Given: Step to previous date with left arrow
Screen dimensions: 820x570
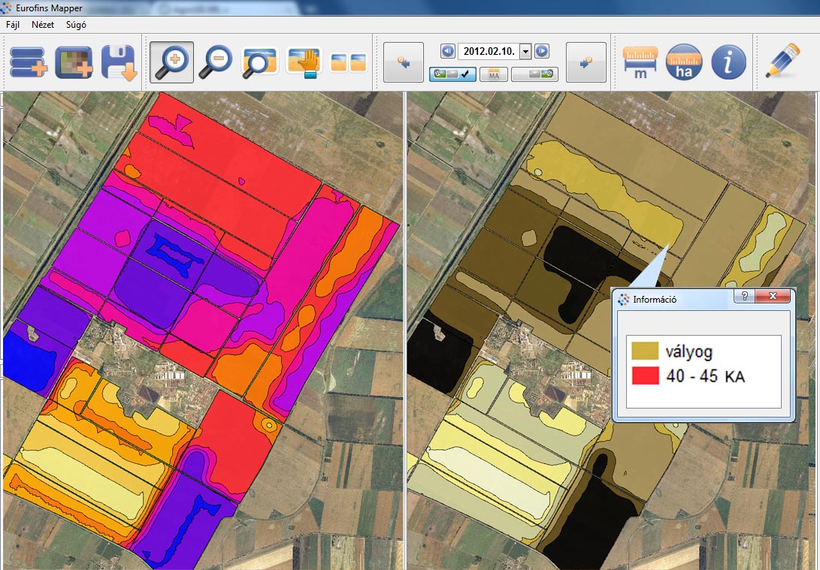Looking at the screenshot, I should [448, 51].
